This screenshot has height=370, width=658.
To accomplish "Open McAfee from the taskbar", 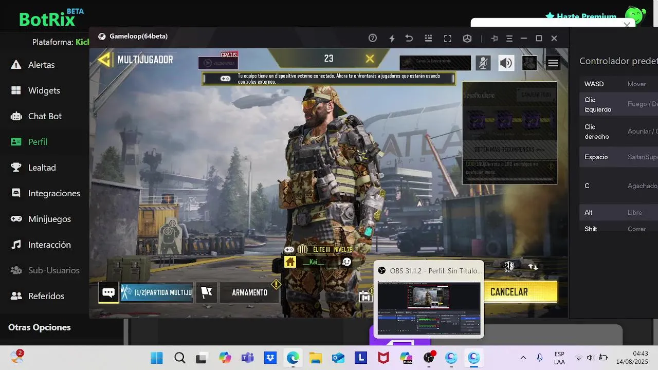I will 383,358.
